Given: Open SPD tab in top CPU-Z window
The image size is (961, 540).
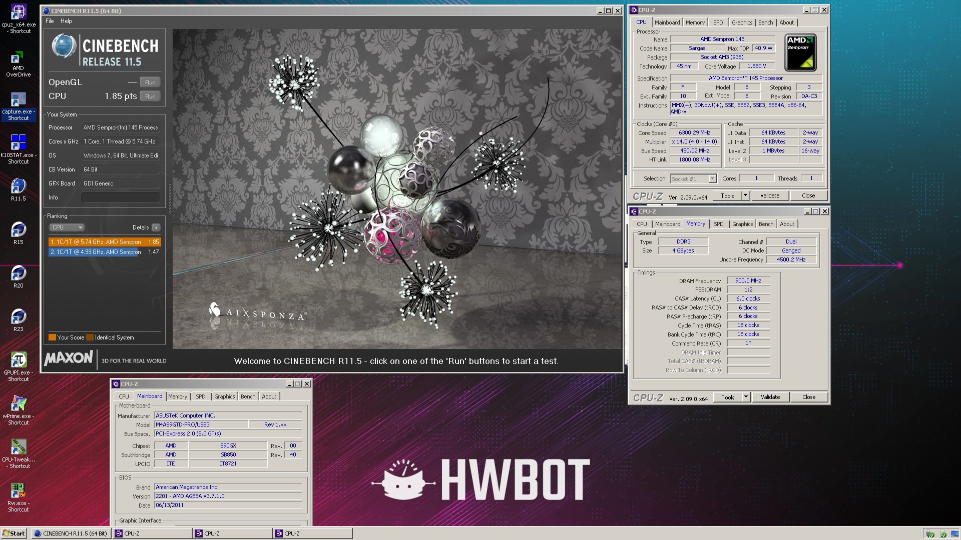Looking at the screenshot, I should click(718, 22).
